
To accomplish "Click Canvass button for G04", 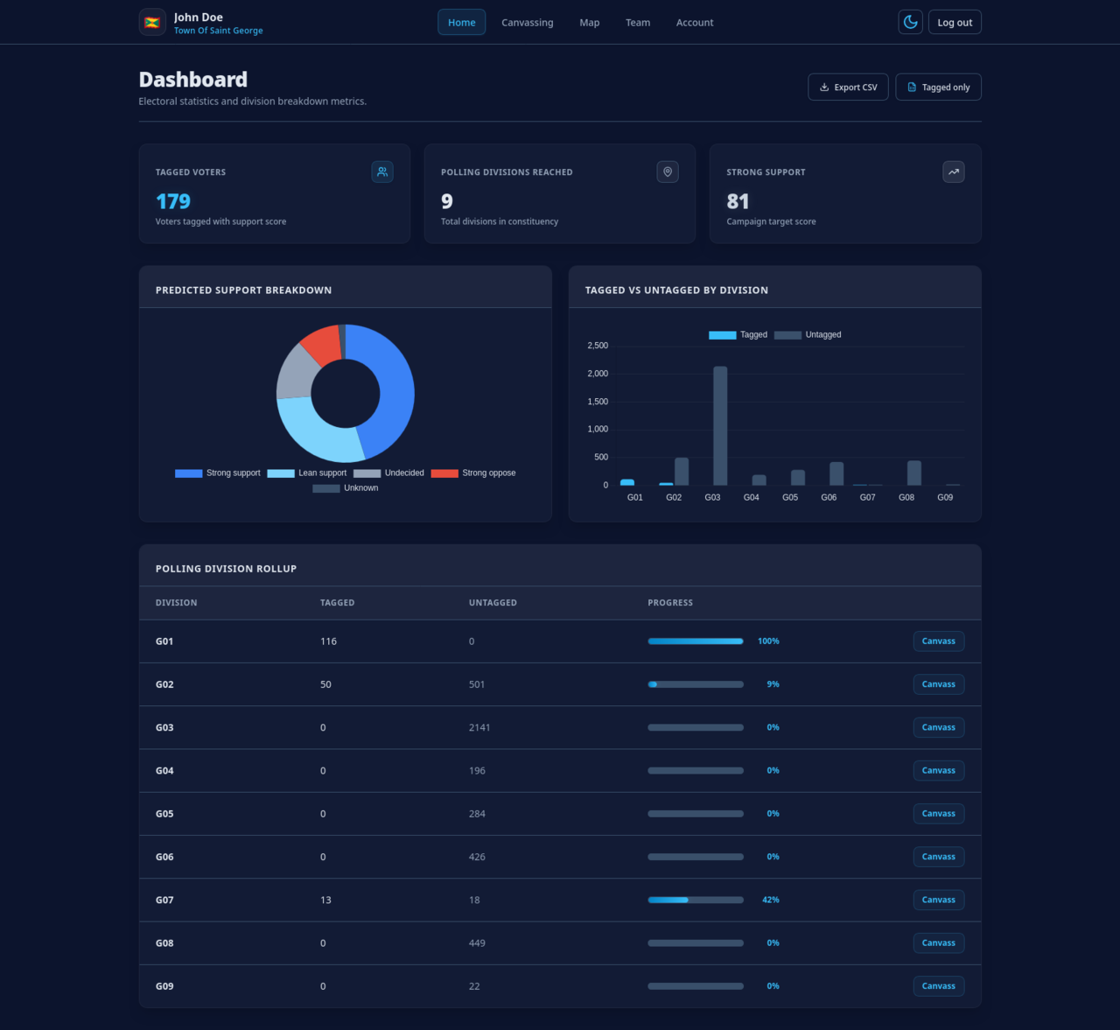I will click(939, 771).
